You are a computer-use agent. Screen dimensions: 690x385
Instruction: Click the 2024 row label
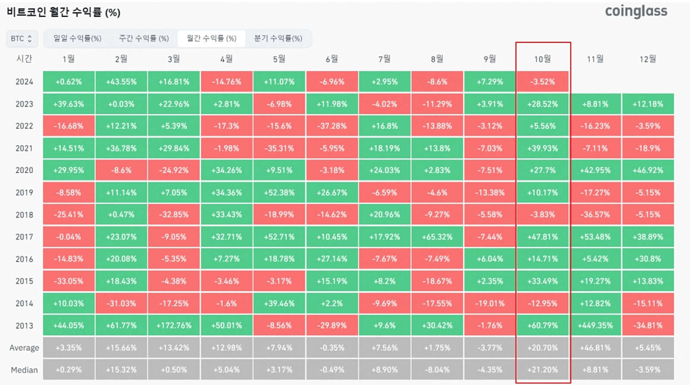click(x=24, y=82)
